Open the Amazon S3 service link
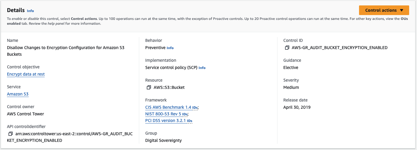Image resolution: width=417 pixels, height=150 pixels. pos(18,94)
